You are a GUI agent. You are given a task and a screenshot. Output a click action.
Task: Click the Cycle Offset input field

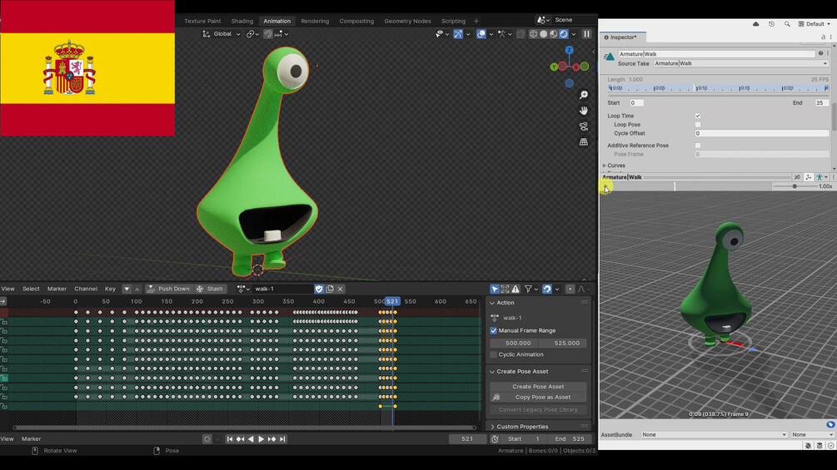coord(762,133)
